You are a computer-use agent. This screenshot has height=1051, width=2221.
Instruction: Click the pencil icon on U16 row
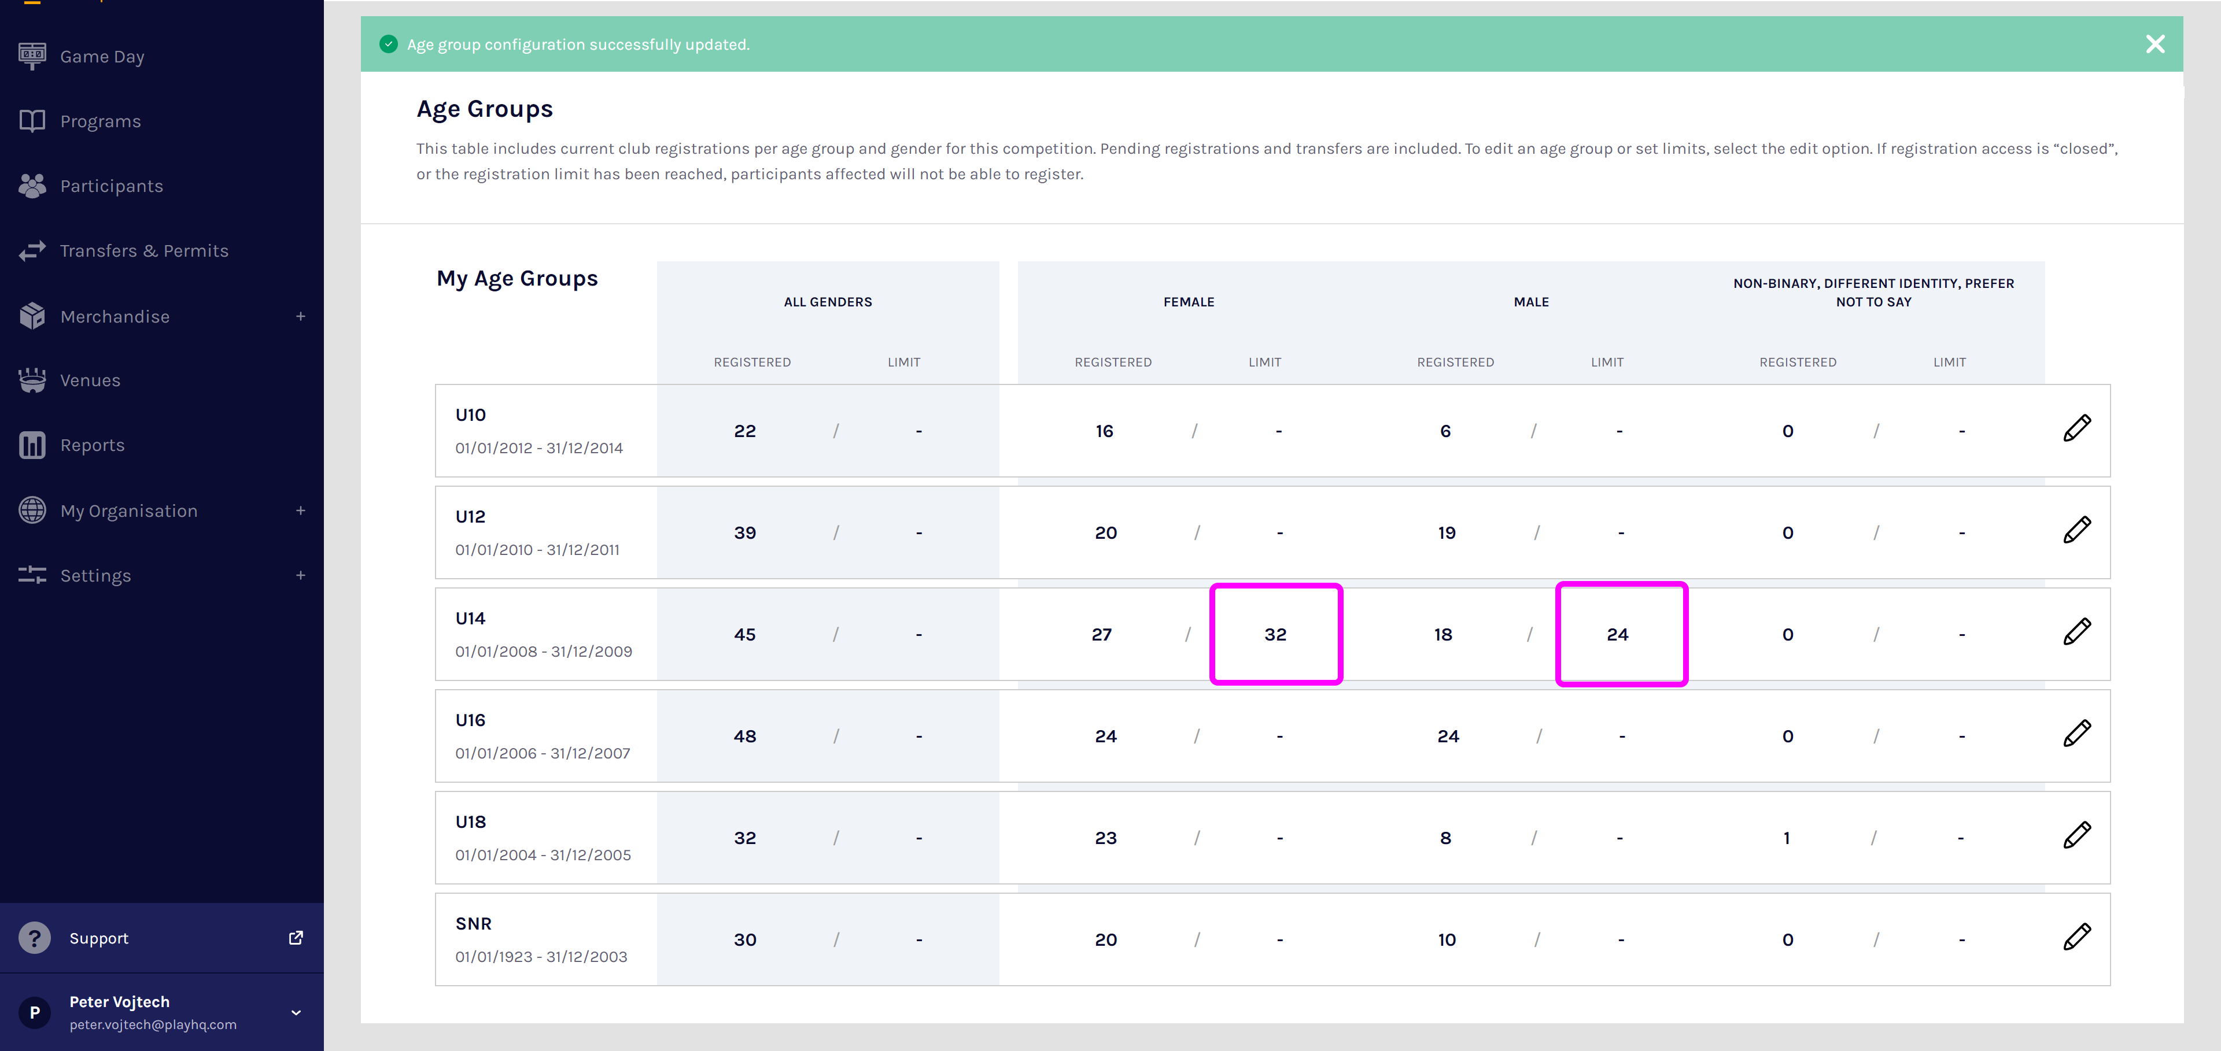[x=2076, y=733]
